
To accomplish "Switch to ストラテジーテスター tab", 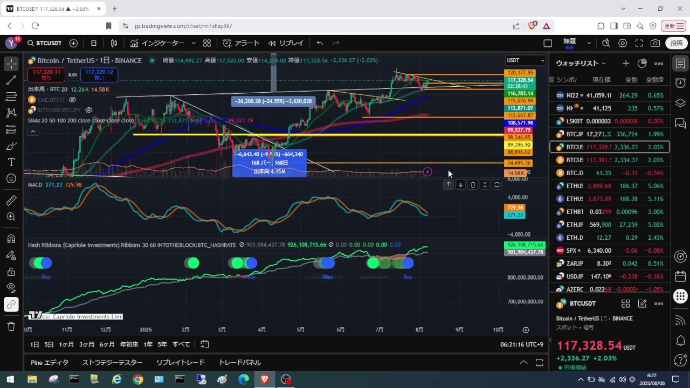I will coord(112,363).
